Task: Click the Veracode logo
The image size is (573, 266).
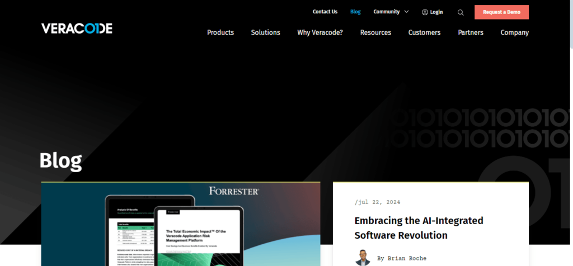Action: point(77,28)
